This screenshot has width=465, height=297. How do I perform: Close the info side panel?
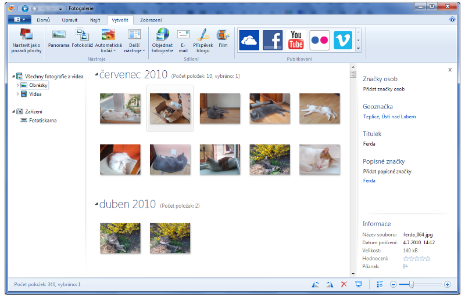(x=450, y=70)
